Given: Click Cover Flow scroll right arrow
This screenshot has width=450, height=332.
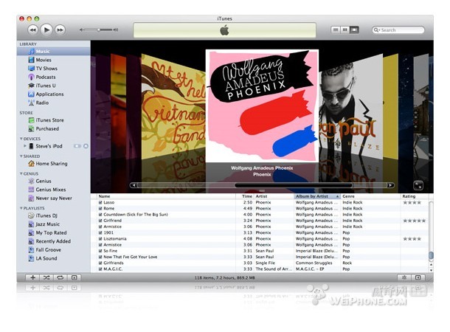Looking at the screenshot, I should 390,185.
